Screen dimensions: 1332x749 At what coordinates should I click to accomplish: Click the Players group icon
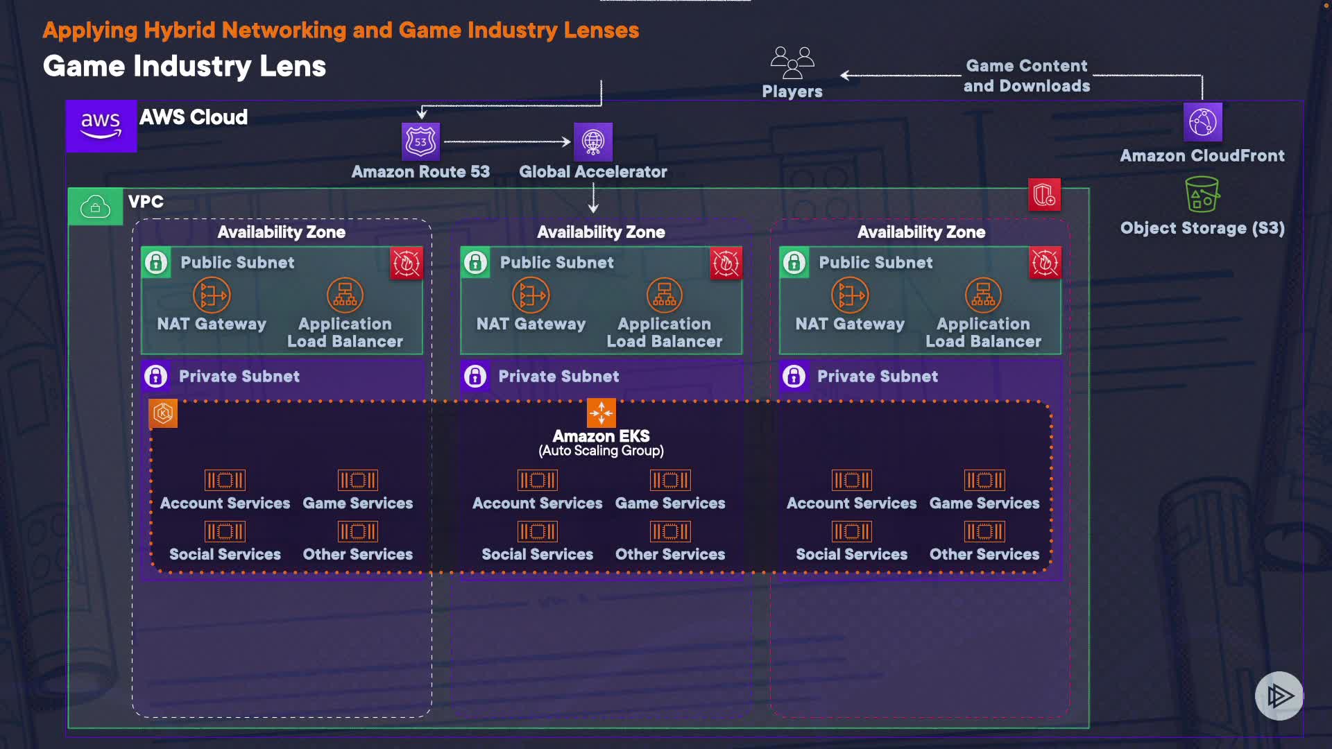pos(792,62)
